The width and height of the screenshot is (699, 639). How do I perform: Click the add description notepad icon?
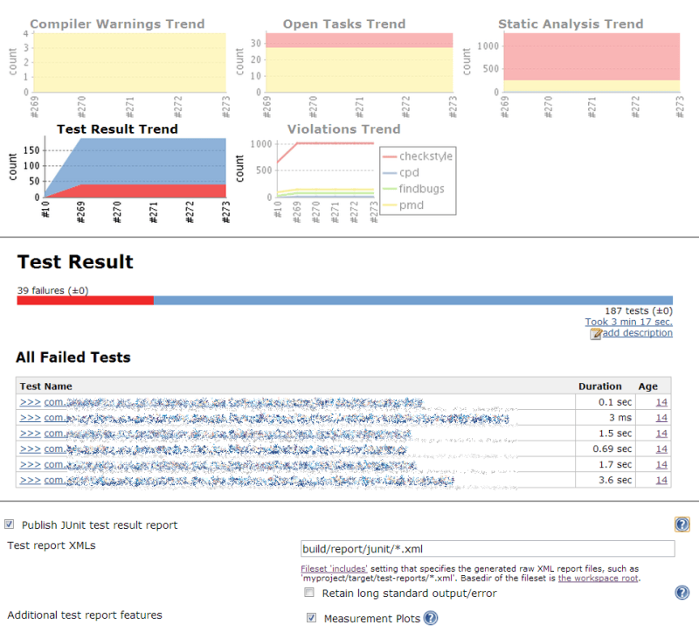click(596, 334)
